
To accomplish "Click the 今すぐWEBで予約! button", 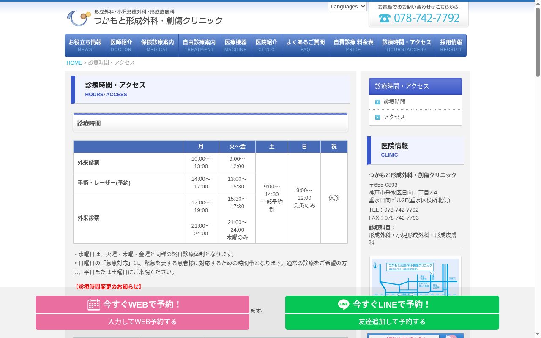I will [x=142, y=305].
